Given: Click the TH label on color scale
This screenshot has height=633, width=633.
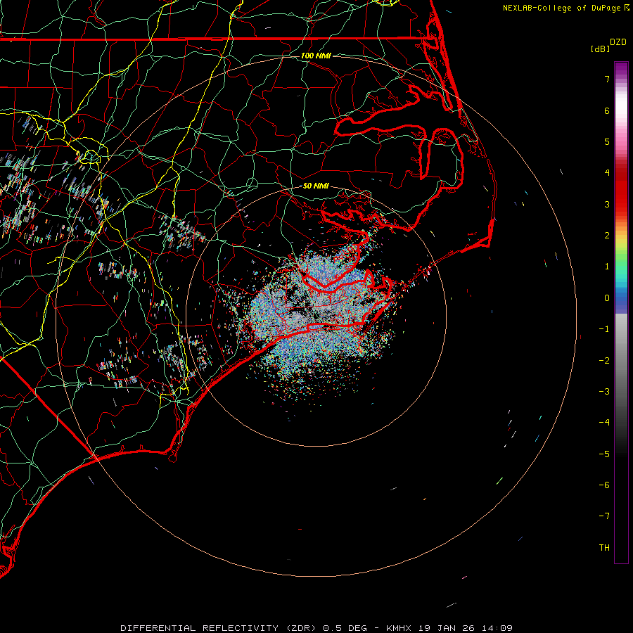Looking at the screenshot, I should (x=604, y=548).
